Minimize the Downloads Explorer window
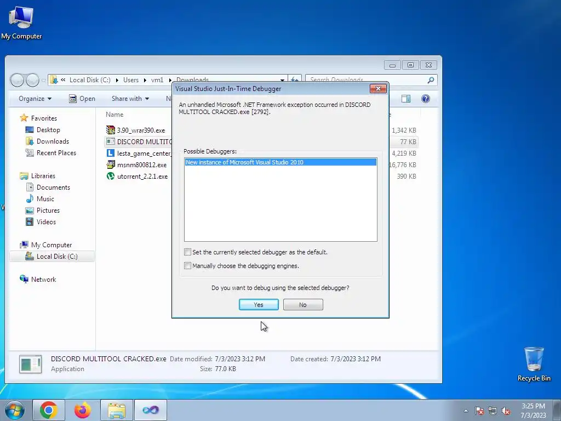The image size is (561, 421). coord(392,65)
